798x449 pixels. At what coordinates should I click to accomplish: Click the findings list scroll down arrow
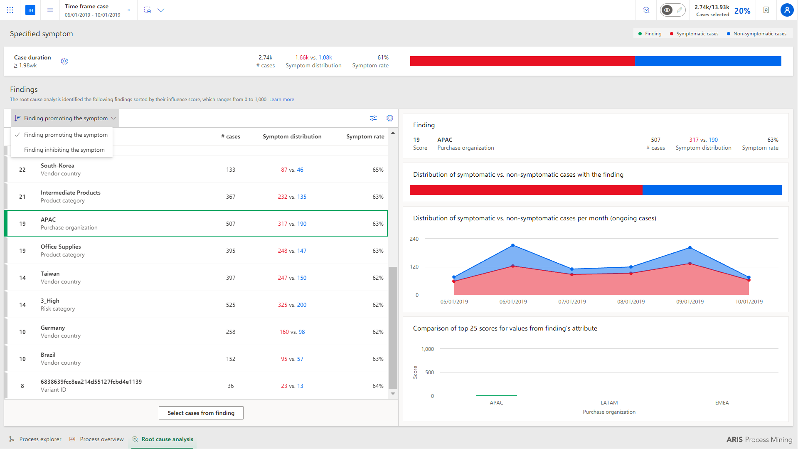pos(393,394)
